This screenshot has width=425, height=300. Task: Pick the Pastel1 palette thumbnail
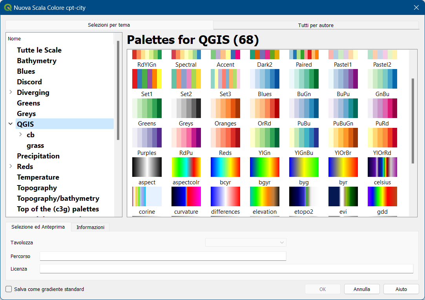point(343,55)
